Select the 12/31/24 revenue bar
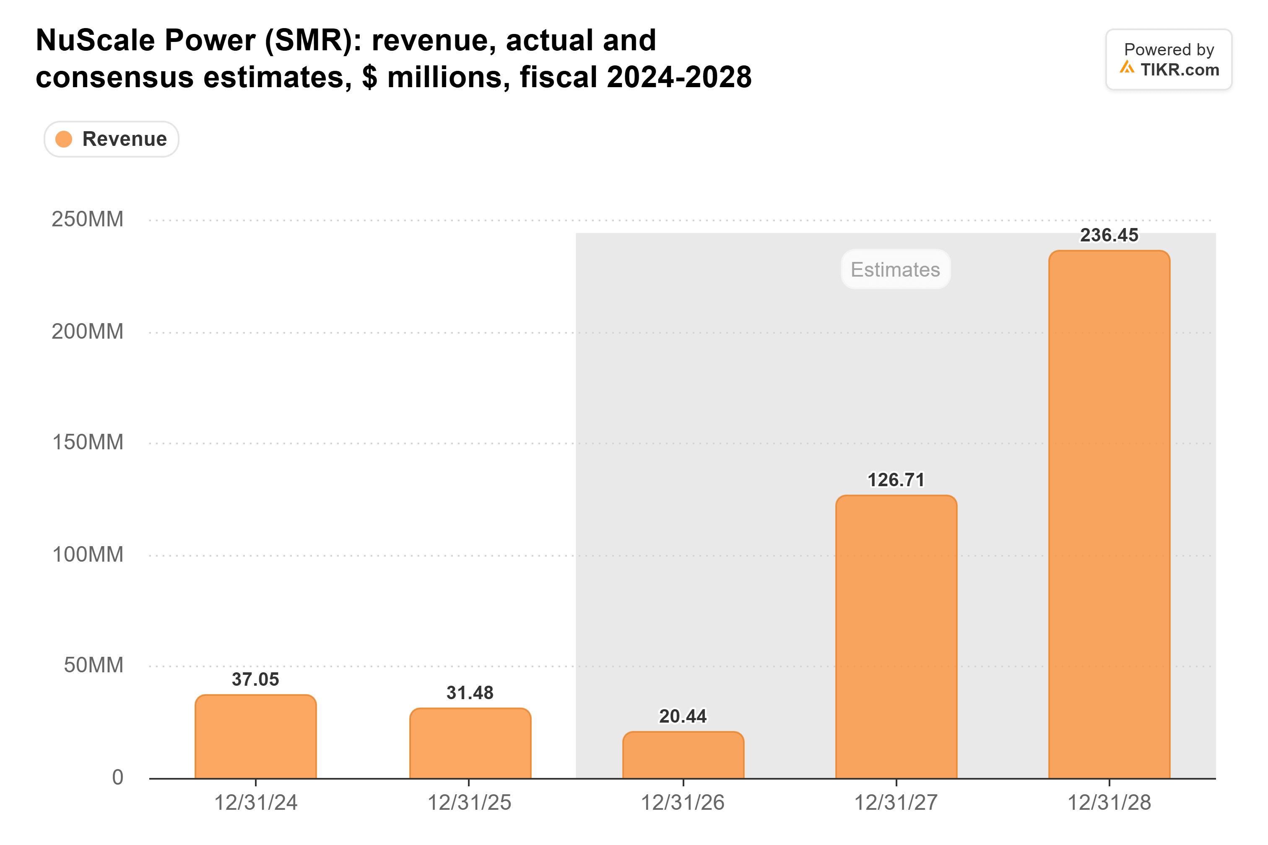 (255, 737)
